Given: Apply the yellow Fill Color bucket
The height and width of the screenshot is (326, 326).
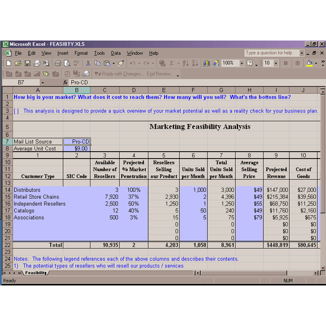Looking at the screenshot, I should [x=309, y=63].
